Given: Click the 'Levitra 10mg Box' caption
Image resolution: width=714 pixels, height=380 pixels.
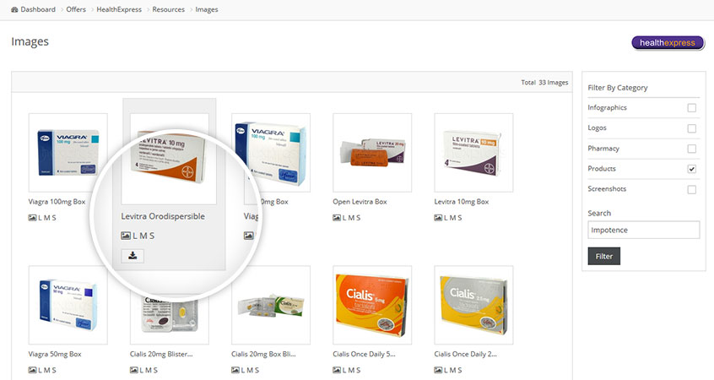Looking at the screenshot, I should coord(462,201).
